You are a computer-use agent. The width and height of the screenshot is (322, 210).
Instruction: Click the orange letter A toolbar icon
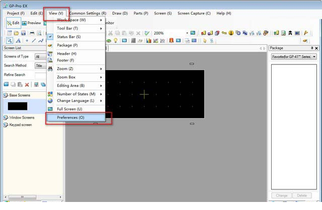click(x=306, y=33)
